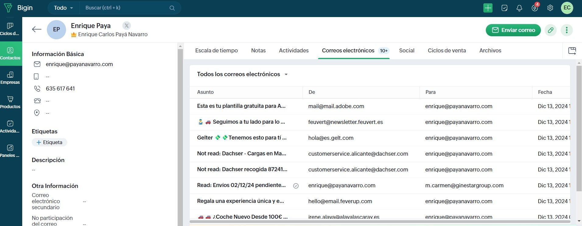Click the X (Twitter) icon beside contact name
This screenshot has width=582, height=226.
[x=127, y=26]
